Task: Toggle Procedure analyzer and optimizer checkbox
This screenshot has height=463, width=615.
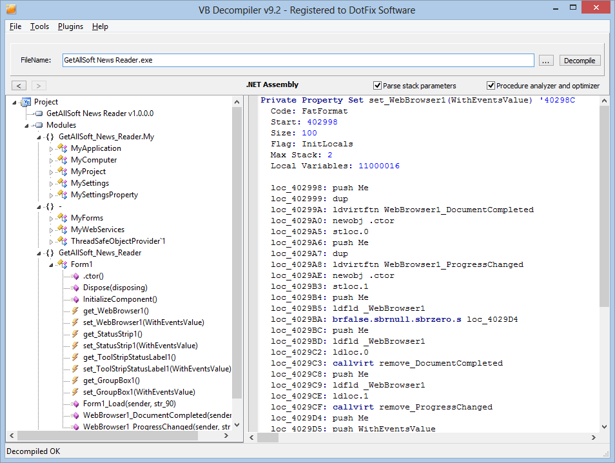Action: [491, 86]
